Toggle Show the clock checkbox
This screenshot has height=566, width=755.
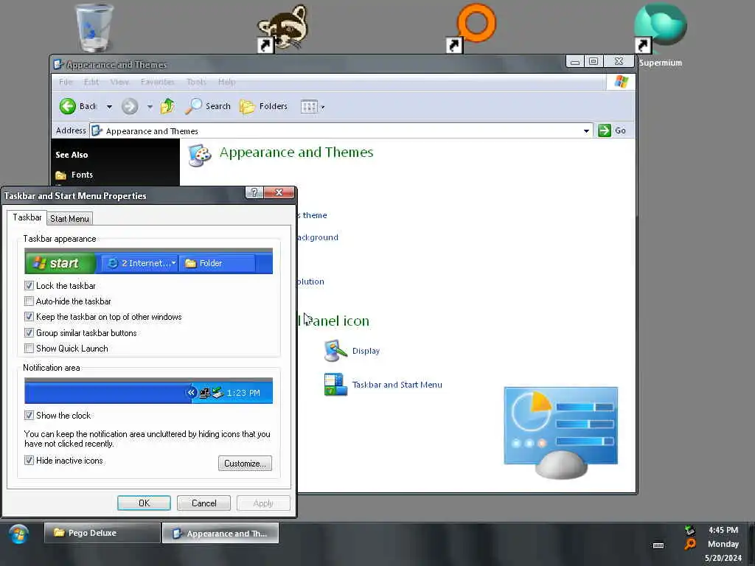(29, 415)
